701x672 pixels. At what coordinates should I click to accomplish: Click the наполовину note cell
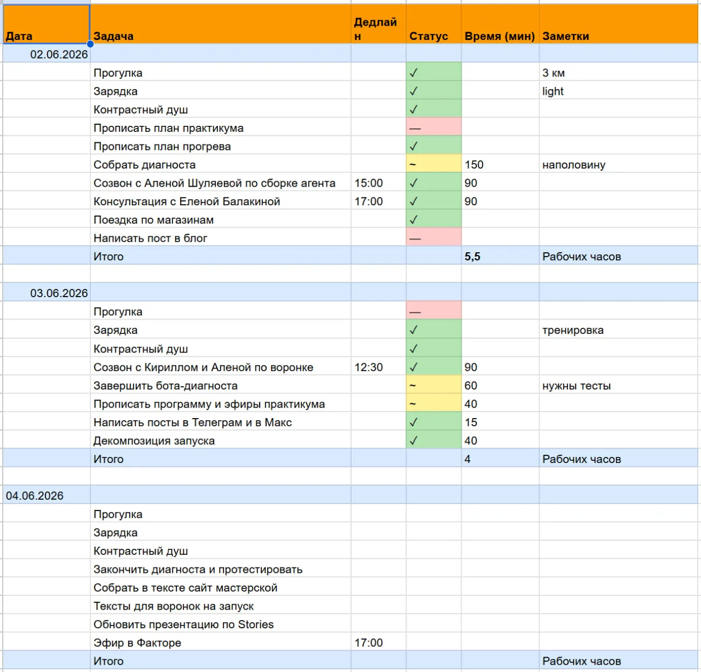[619, 164]
